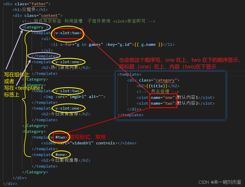Select the green comment about 组件写双标签
The width and height of the screenshot is (245, 187).
tap(89, 21)
